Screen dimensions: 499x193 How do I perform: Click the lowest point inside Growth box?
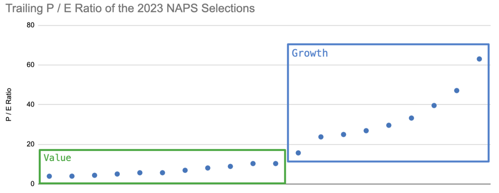(298, 153)
